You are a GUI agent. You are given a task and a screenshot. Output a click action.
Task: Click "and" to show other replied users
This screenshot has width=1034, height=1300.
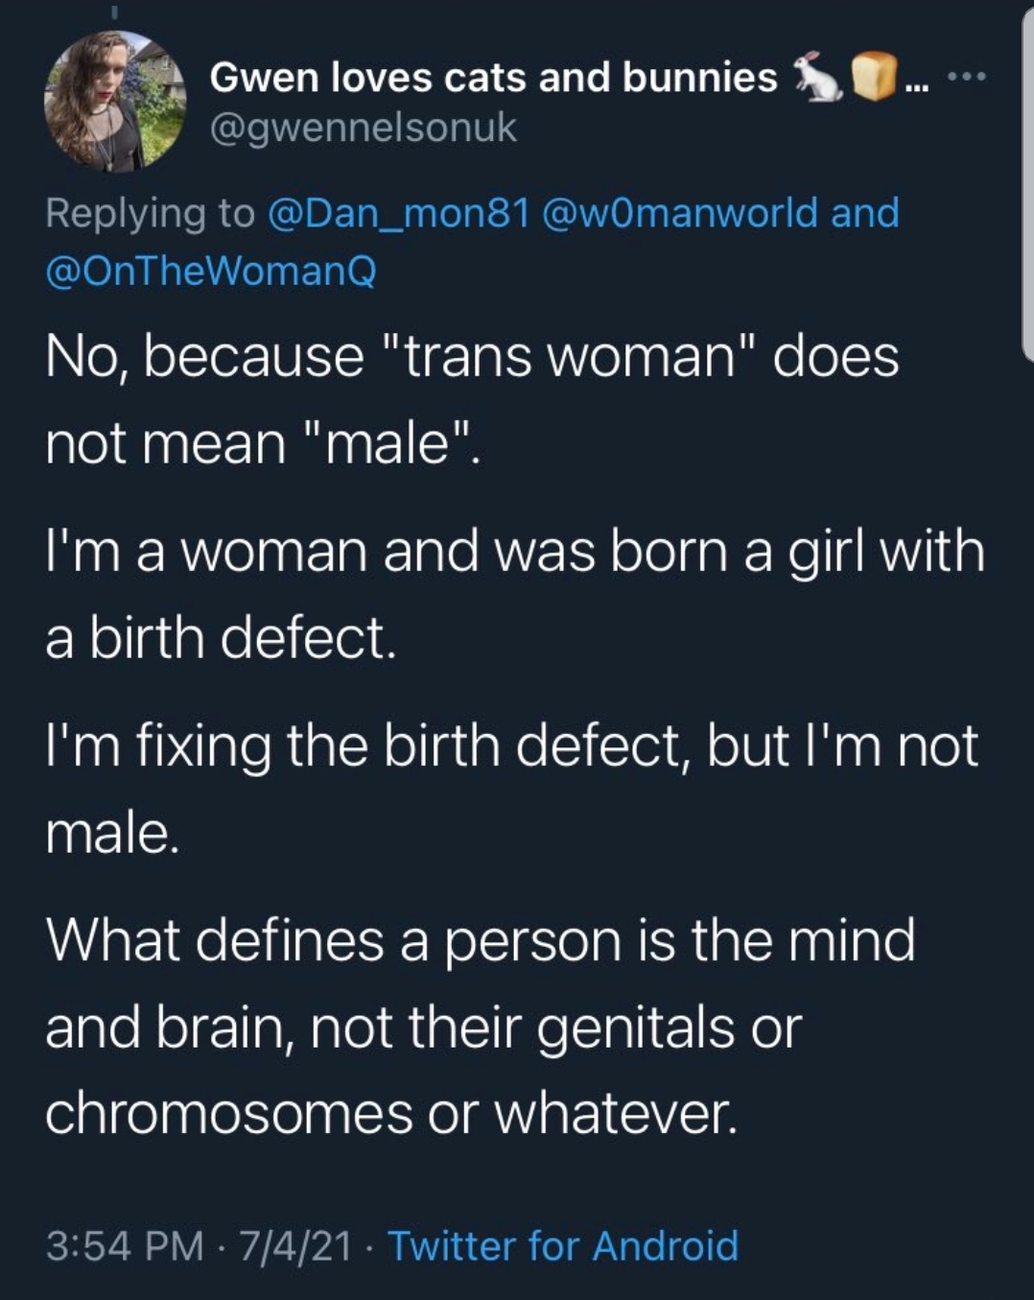865,213
